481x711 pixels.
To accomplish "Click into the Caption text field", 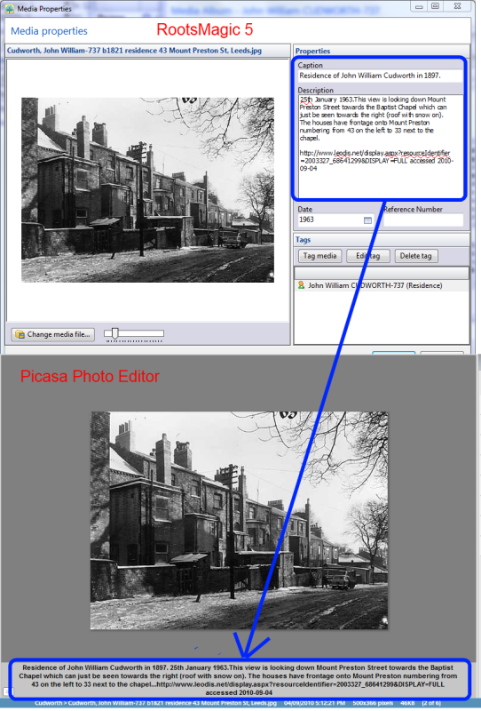I will tap(381, 76).
